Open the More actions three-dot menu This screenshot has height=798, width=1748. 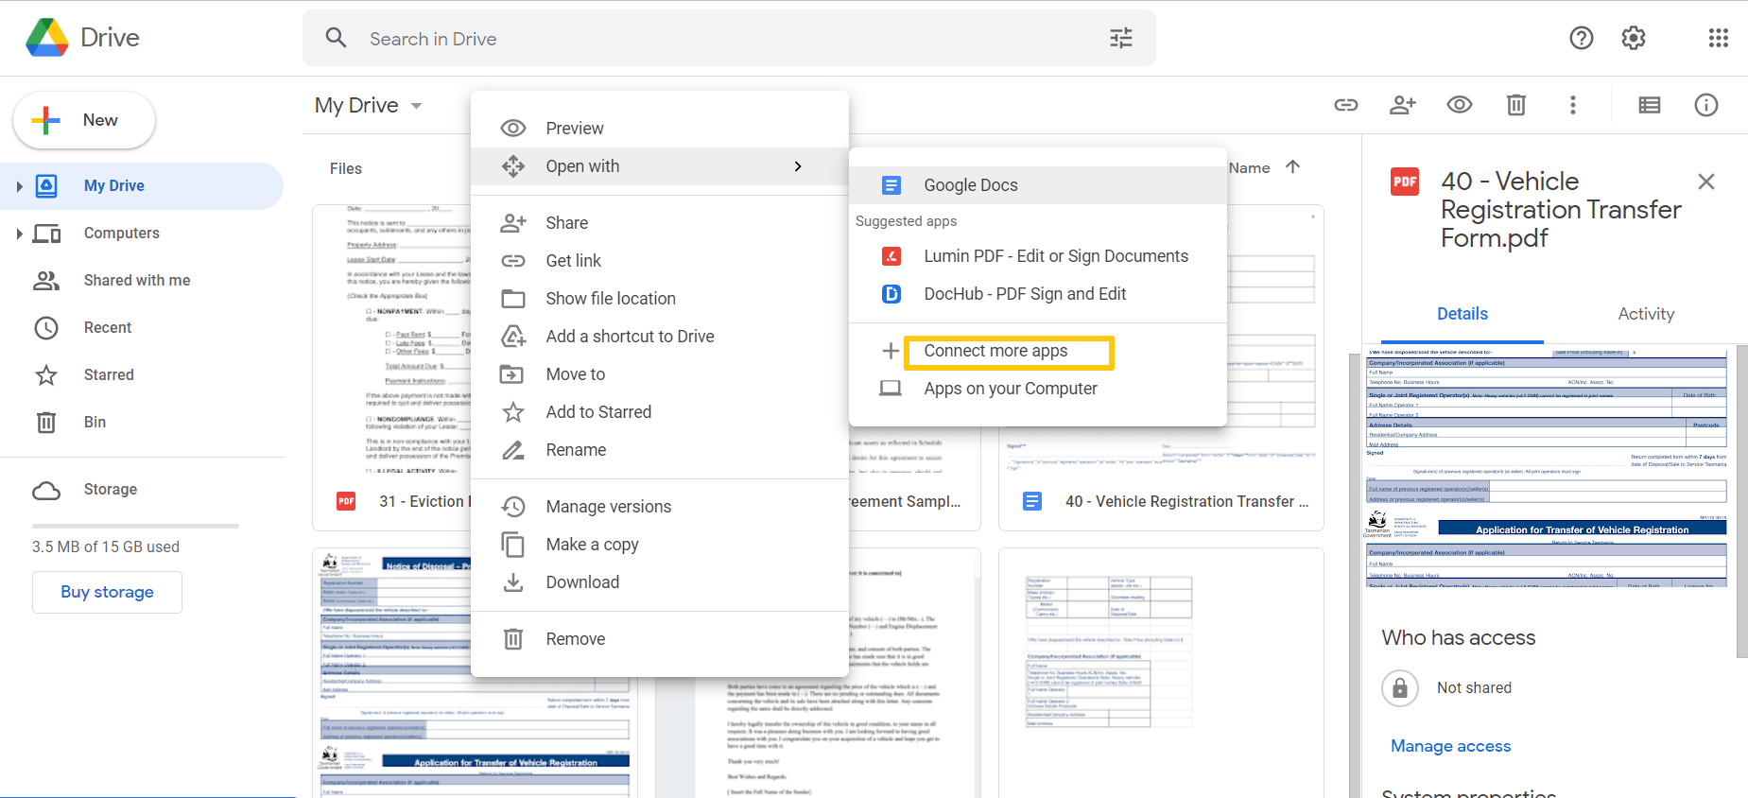coord(1573,105)
